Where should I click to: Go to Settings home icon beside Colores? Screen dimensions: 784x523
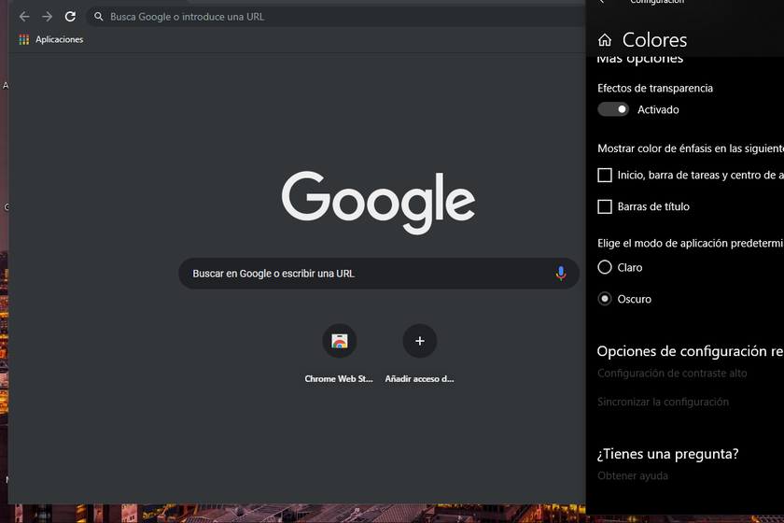coord(605,39)
